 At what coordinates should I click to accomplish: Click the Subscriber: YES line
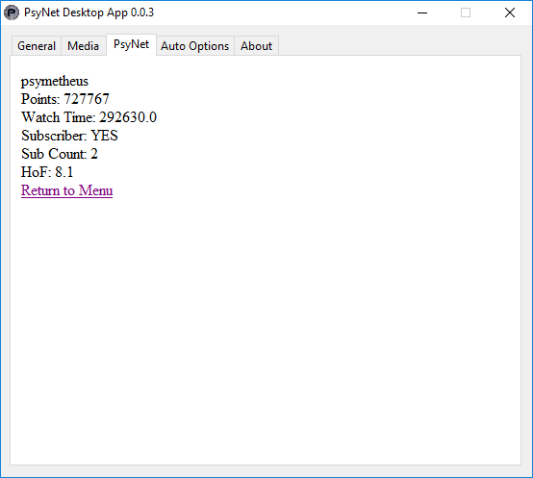(69, 136)
